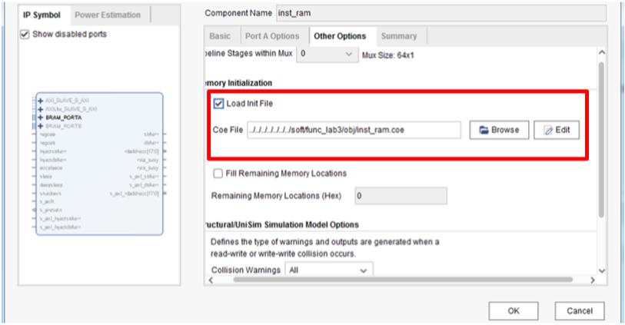Expand the AXI_SLAVE_S_AXI plus icon

coord(39,101)
